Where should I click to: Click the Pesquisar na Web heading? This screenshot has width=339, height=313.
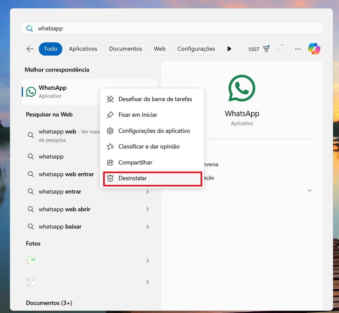pos(49,114)
